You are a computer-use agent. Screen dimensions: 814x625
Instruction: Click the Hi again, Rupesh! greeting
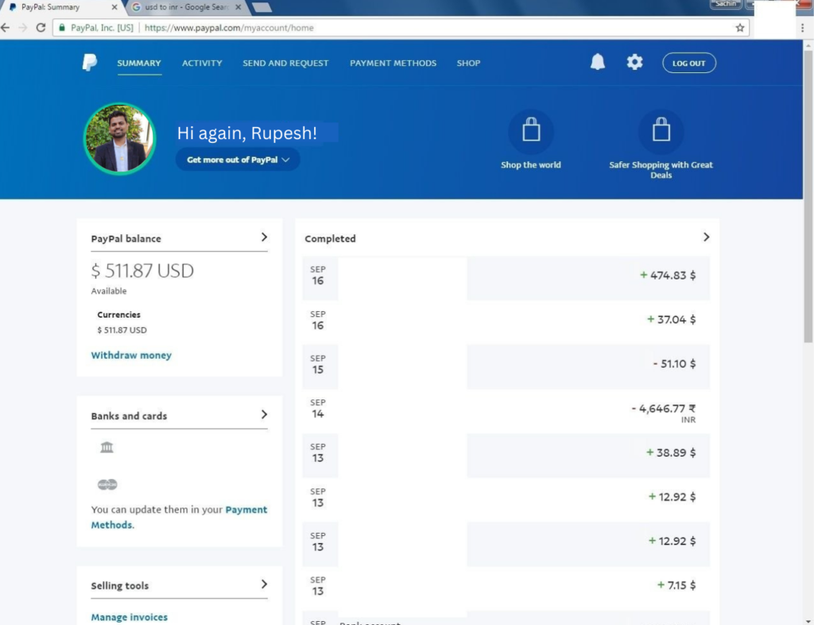pyautogui.click(x=247, y=133)
